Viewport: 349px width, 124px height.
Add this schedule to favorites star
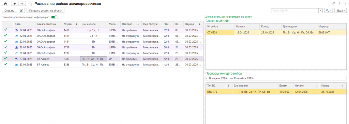point(30,4)
